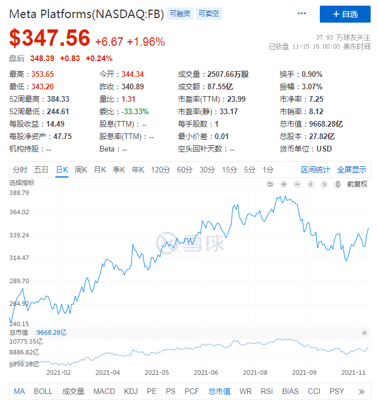Image resolution: width=378 pixels, height=407 pixels.
Task: Click the 区间统计 range statistics link
Action: point(315,170)
